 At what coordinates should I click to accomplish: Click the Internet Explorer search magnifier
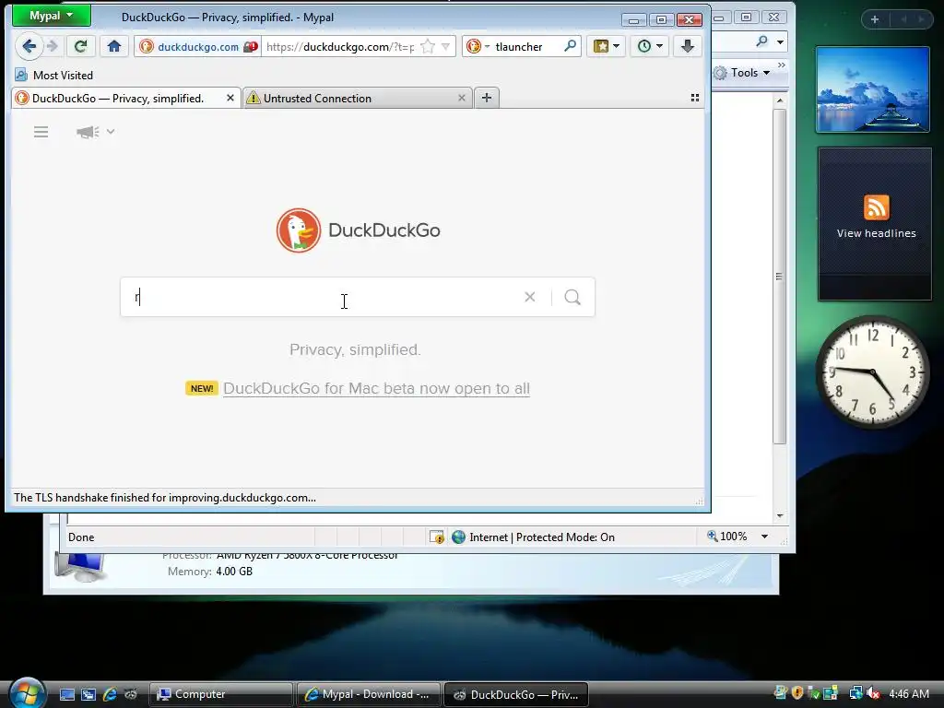pos(762,41)
